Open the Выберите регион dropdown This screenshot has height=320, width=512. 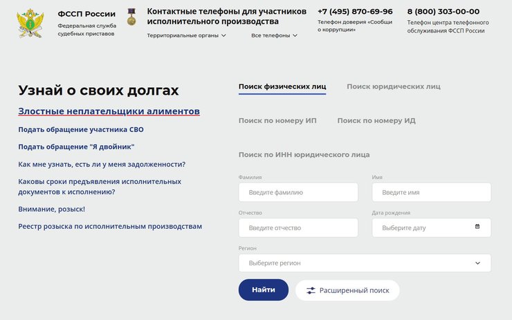click(x=365, y=263)
